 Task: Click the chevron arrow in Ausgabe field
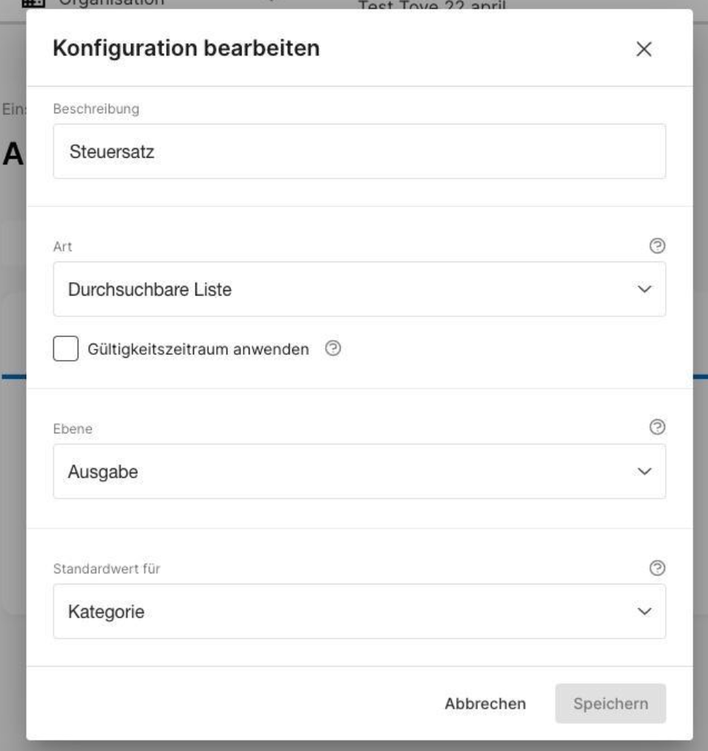(644, 472)
